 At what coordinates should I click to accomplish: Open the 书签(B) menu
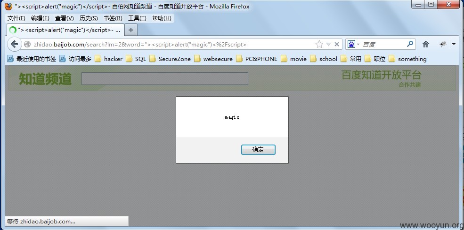(113, 18)
